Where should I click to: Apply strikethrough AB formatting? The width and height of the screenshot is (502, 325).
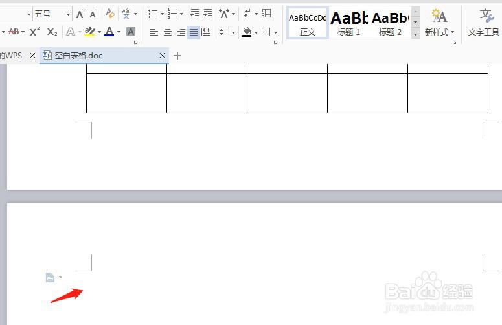tap(14, 32)
